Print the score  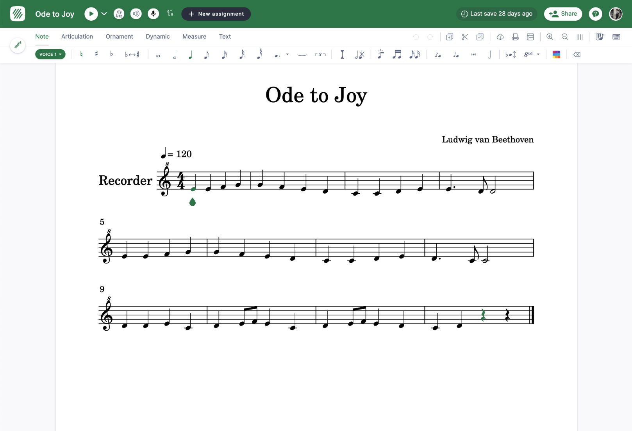[515, 37]
